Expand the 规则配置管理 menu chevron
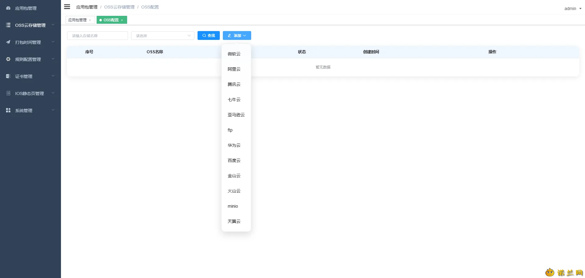 coord(53,59)
